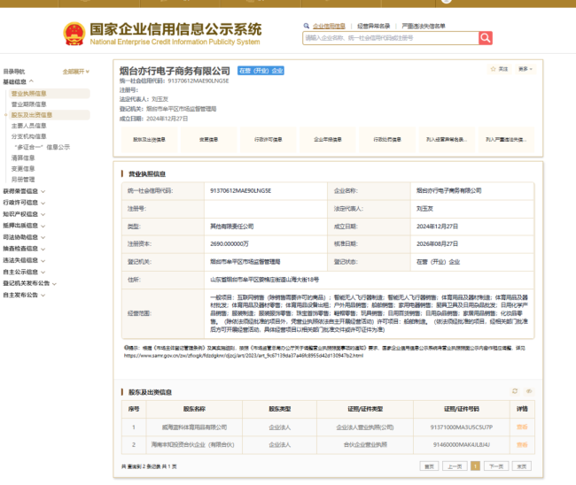Image resolution: width=576 pixels, height=485 pixels.
Task: Open the 行政处罚信息 shortcut card
Action: click(x=387, y=140)
